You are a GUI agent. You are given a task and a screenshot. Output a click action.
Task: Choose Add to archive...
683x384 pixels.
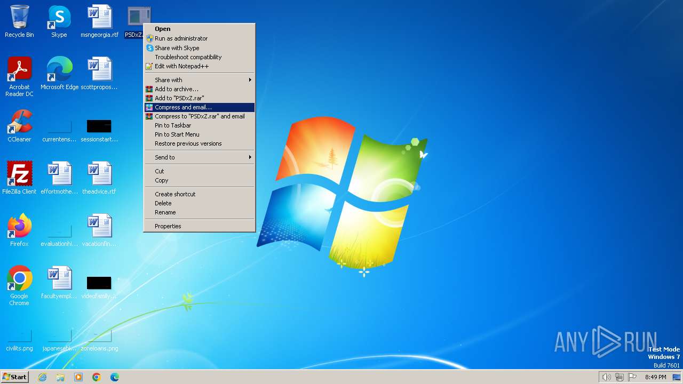click(x=200, y=89)
